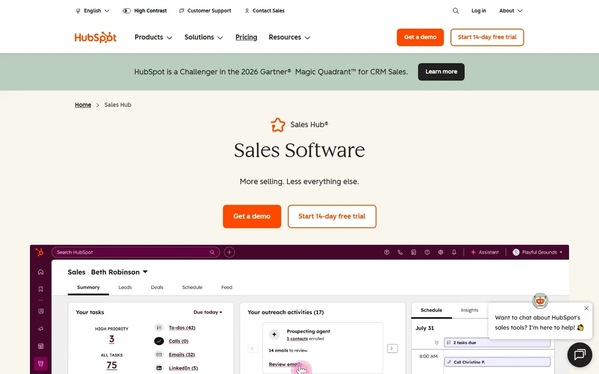Switch to the Insights tab
Viewport: 599px width, 374px height.
[469, 310]
